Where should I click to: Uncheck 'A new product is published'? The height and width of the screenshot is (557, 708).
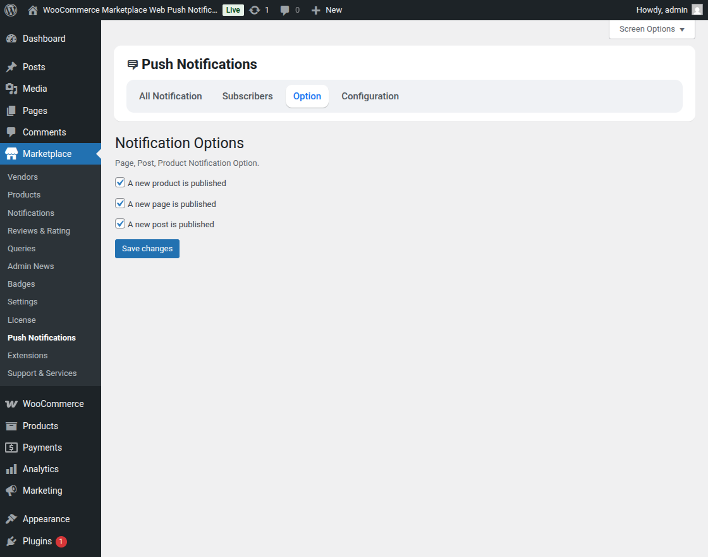coord(120,182)
